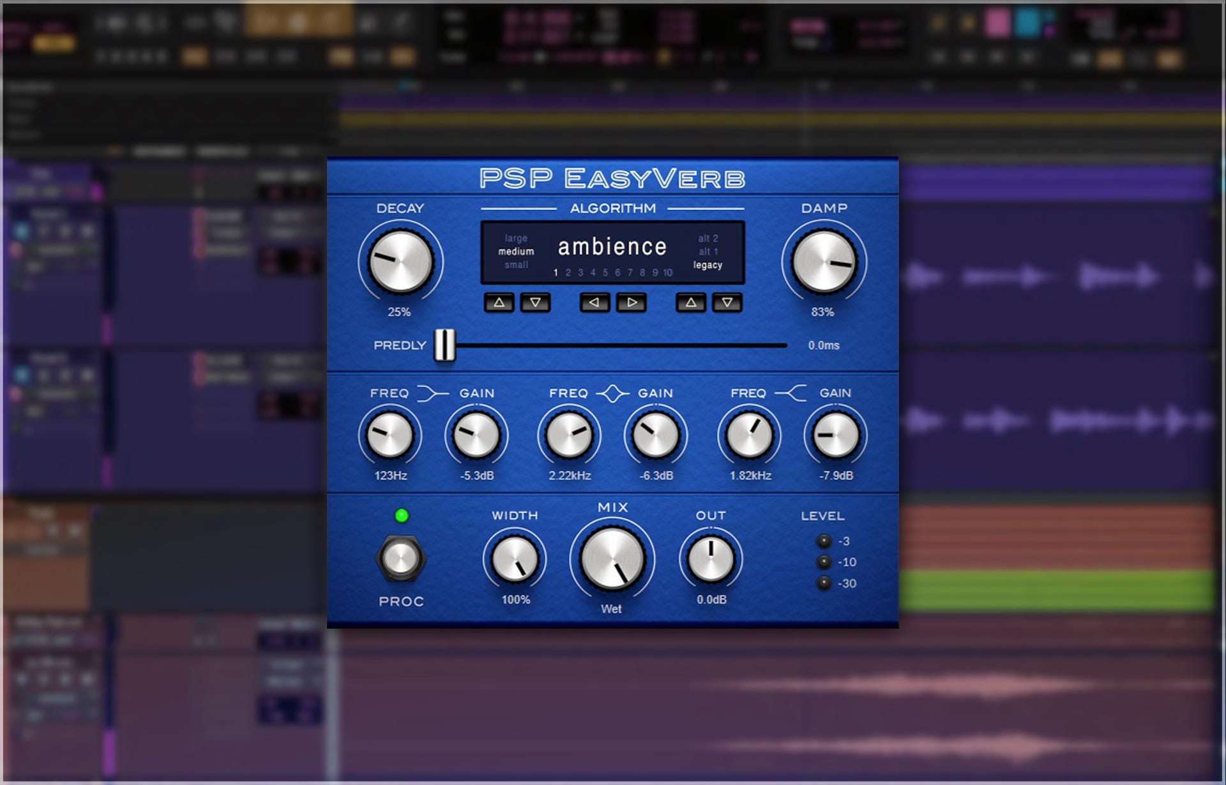
Task: Click the OUT level knob
Action: pyautogui.click(x=711, y=559)
